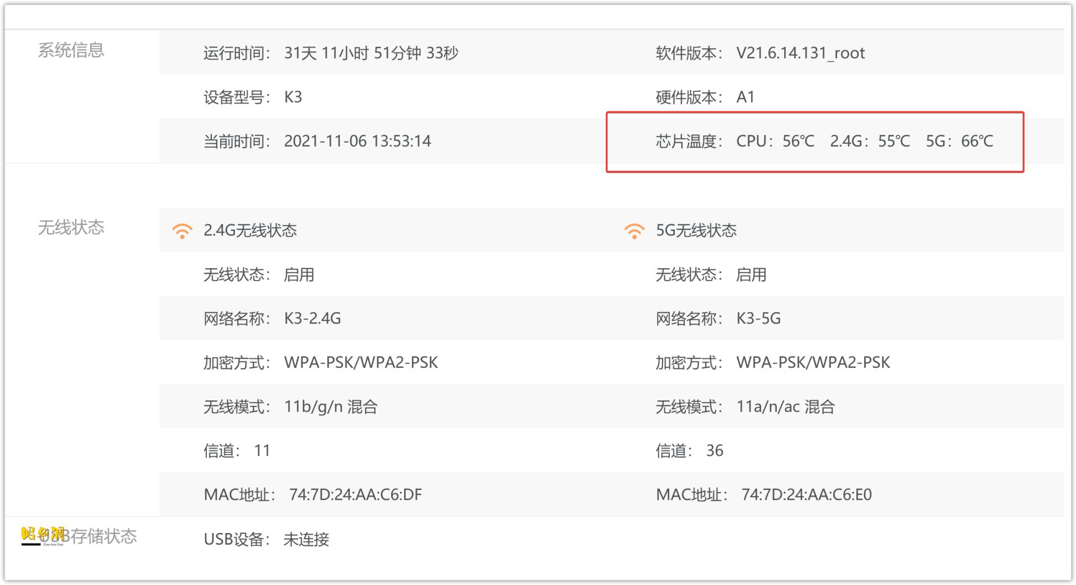Select the highlighted 芯片温度 chip temperature area
Screen dimensions: 1076x585
tap(815, 142)
